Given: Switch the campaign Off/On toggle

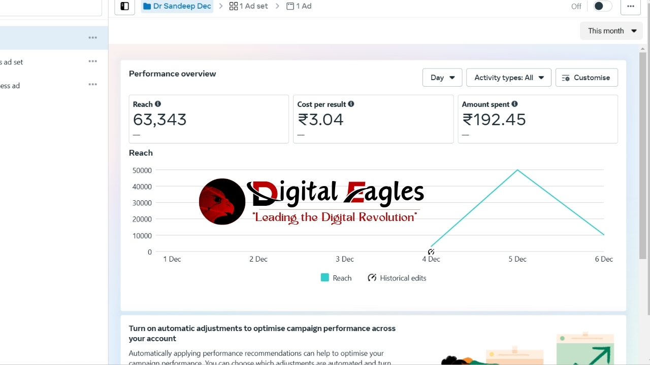Looking at the screenshot, I should (602, 6).
